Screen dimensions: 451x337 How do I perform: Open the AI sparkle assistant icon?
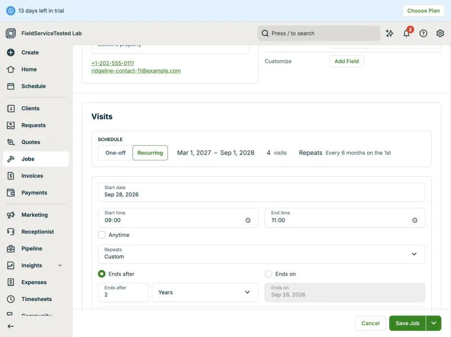point(390,33)
